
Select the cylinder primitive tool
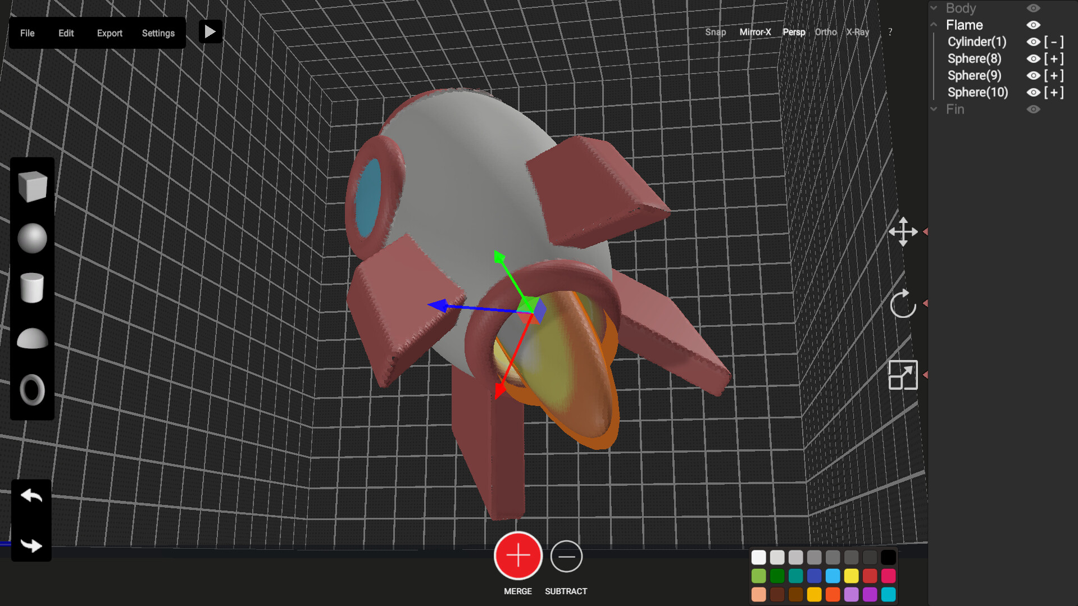pos(32,288)
